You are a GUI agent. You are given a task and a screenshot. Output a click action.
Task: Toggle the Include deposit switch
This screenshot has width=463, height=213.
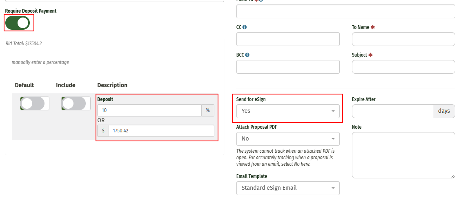76,103
